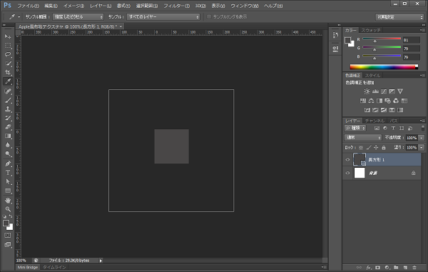Toggle lock transparent pixels
This screenshot has width=428, height=272.
361,148
